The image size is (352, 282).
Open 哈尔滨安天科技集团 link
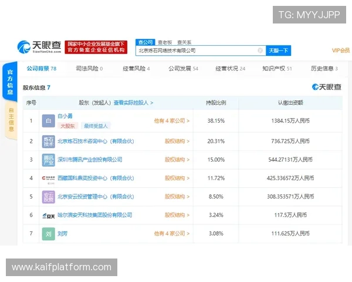pos(95,215)
